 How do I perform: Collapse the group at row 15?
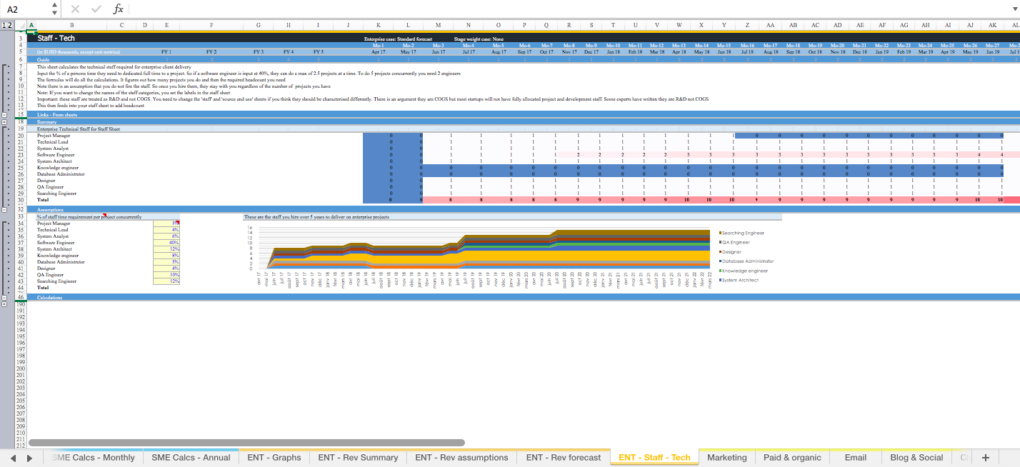coord(4,114)
